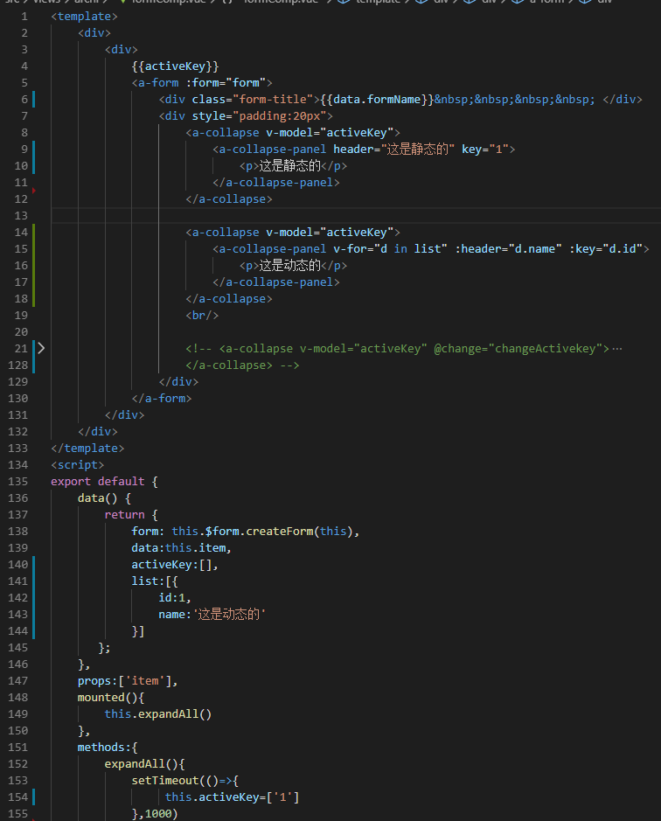Click line number 128 in the gutter
The height and width of the screenshot is (821, 661).
point(17,365)
